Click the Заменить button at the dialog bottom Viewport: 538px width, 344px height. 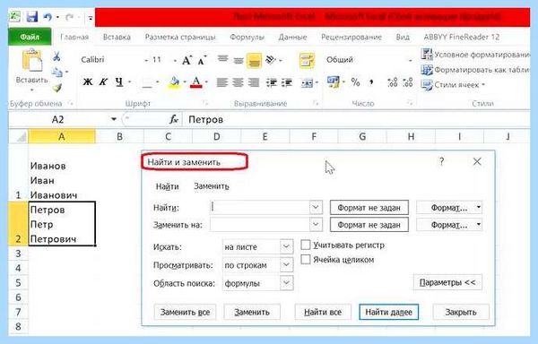pyautogui.click(x=252, y=312)
